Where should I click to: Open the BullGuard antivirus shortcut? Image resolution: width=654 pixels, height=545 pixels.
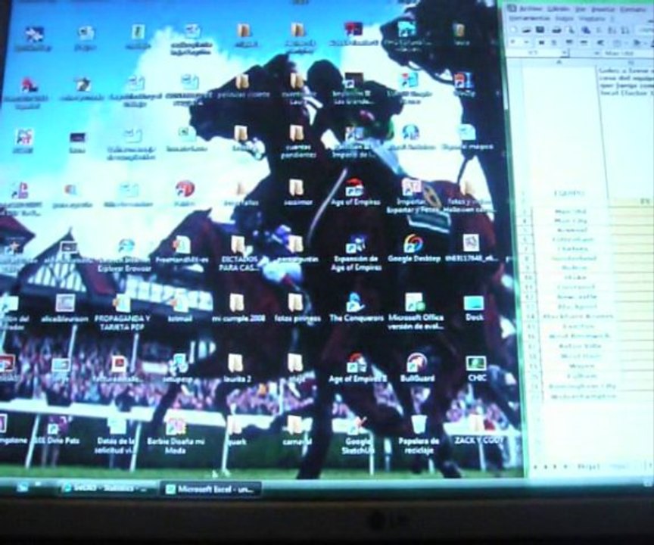tap(417, 368)
